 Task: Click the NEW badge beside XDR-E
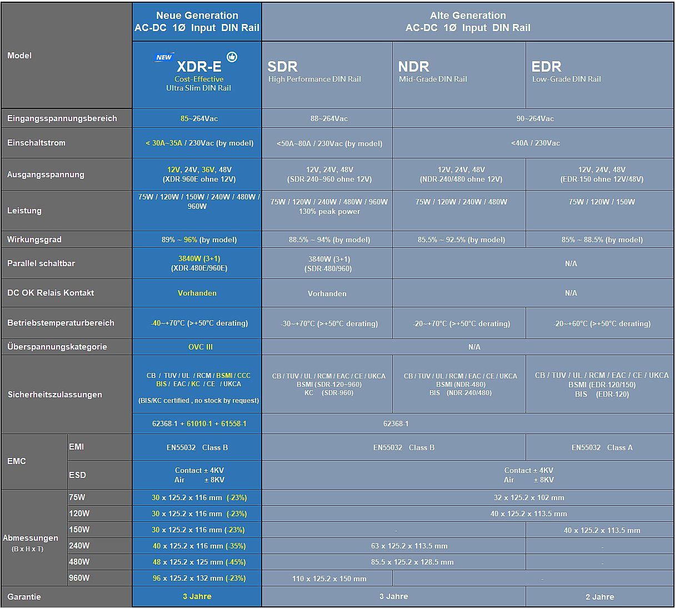point(164,57)
